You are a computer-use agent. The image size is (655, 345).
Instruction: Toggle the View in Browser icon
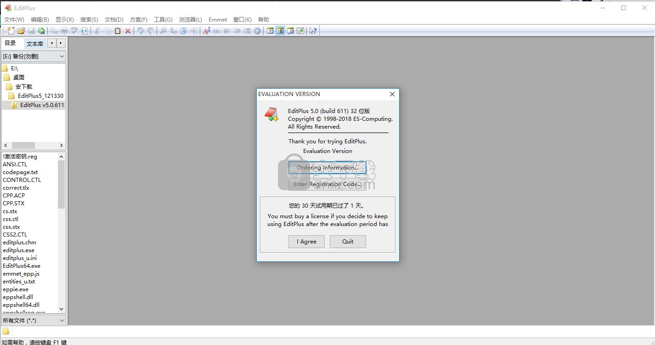point(85,31)
